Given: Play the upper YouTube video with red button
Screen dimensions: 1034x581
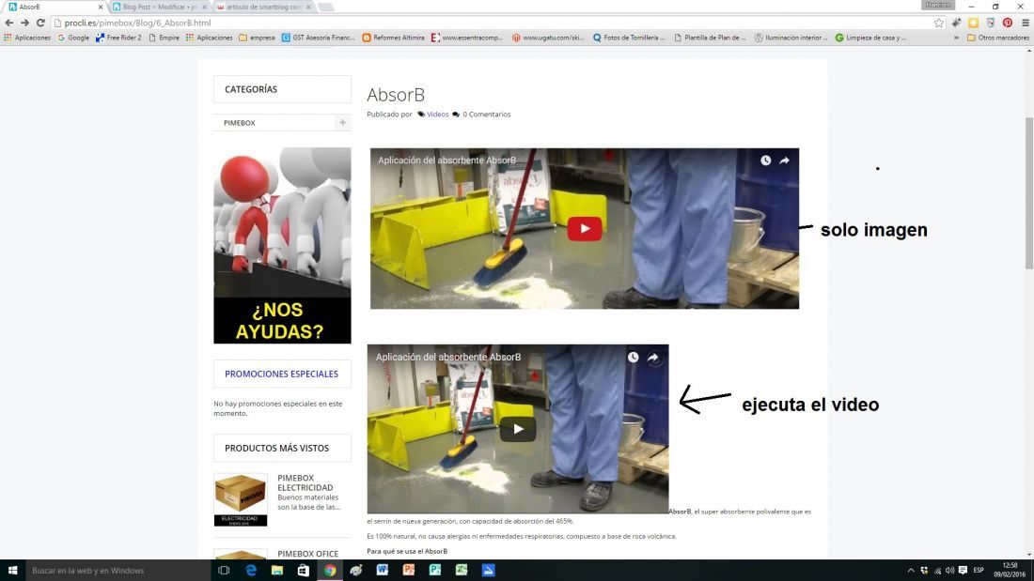Looking at the screenshot, I should (585, 229).
